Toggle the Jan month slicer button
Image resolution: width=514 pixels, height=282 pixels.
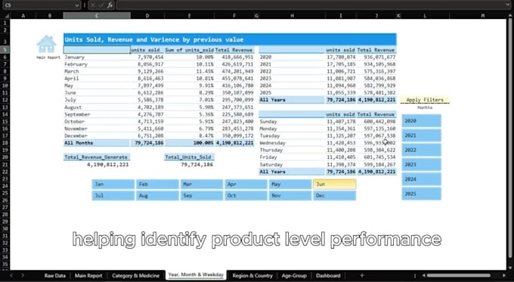pyautogui.click(x=113, y=184)
